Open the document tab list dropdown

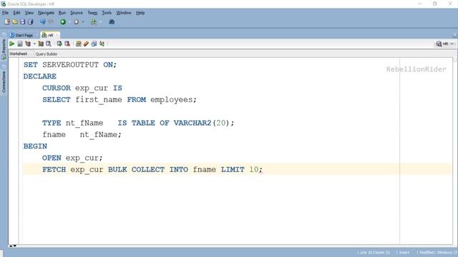(x=454, y=36)
